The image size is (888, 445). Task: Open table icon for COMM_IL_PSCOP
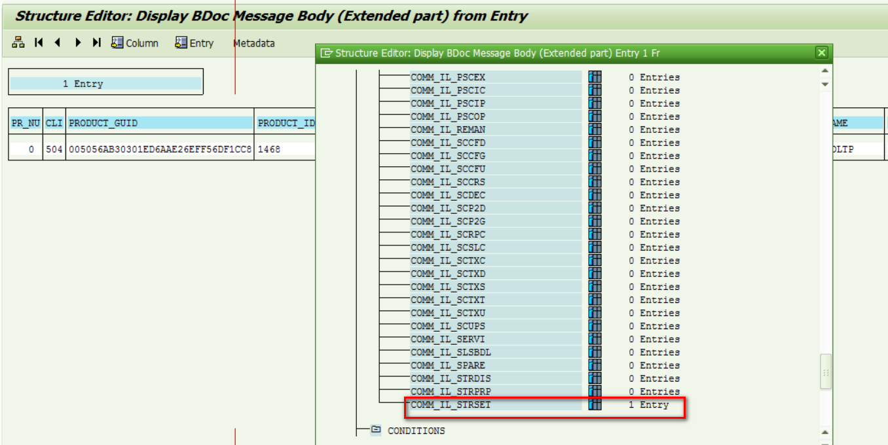tap(595, 116)
